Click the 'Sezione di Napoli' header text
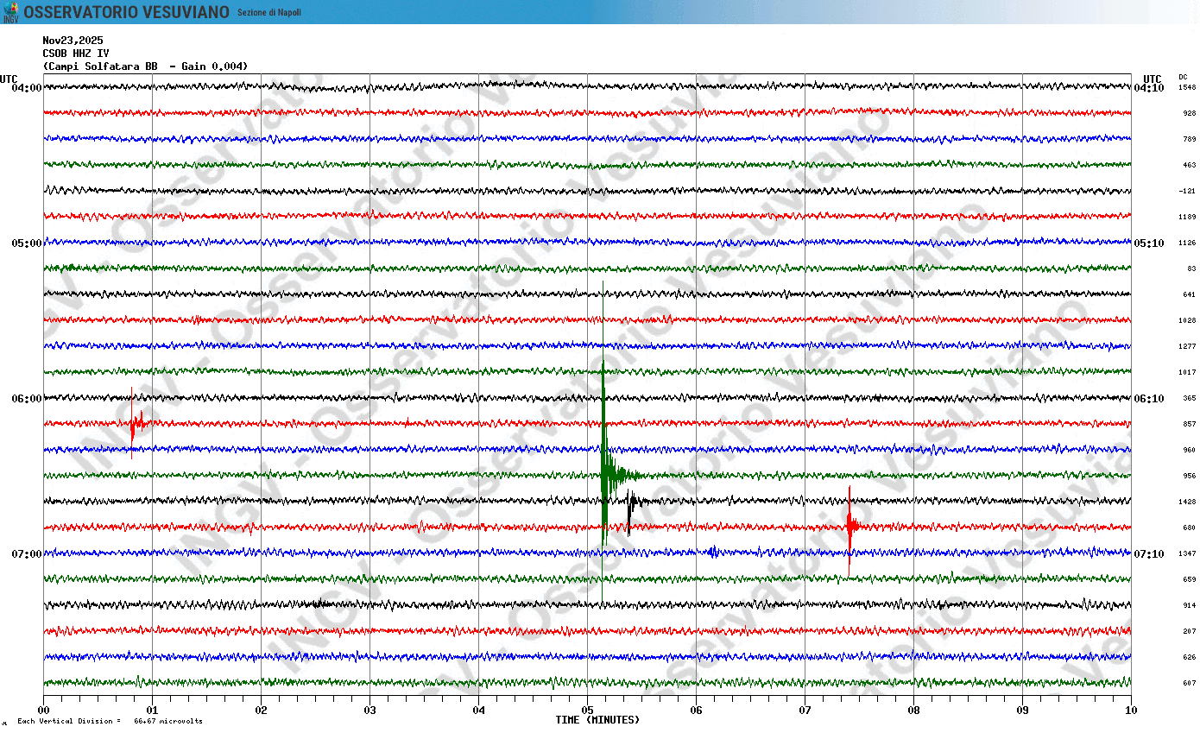This screenshot has width=1200, height=733. pos(269,12)
